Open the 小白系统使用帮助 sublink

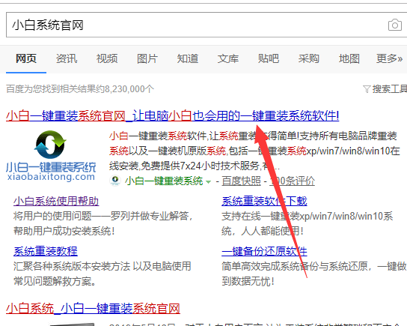coord(56,201)
